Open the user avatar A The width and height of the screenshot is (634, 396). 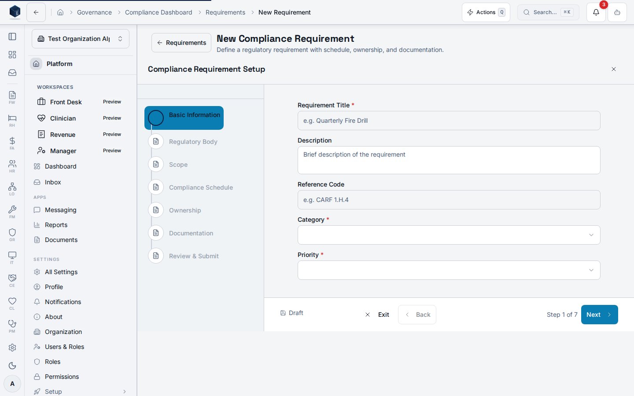point(12,384)
